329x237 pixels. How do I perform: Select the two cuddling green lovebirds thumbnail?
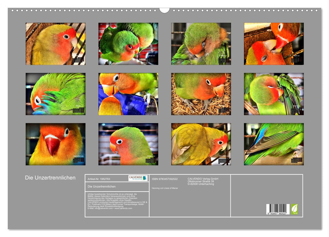click(128, 44)
